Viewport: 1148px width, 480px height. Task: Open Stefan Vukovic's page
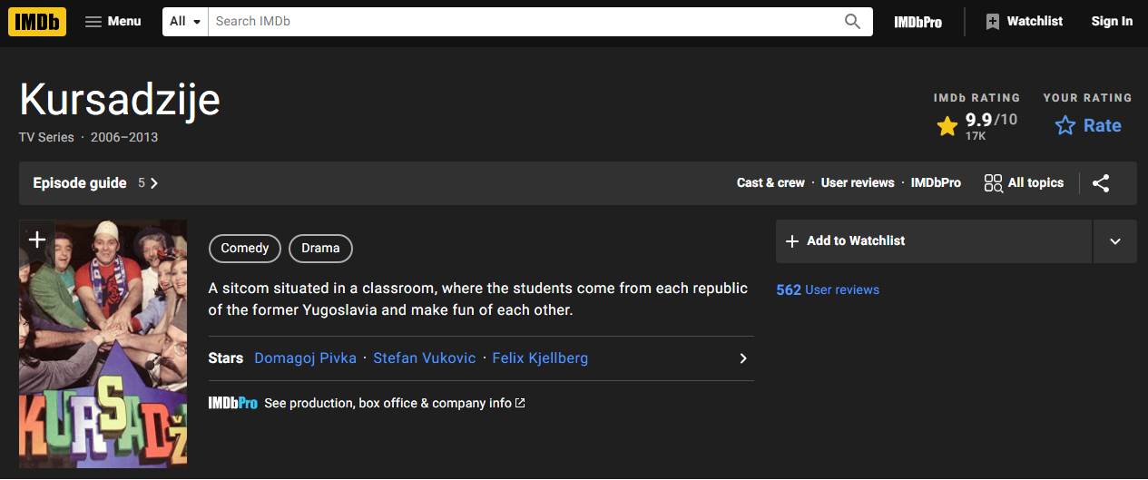coord(424,358)
